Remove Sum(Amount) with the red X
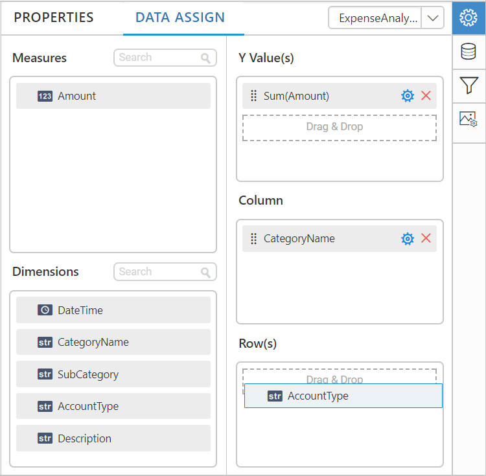Screen dimensions: 486x476 pyautogui.click(x=426, y=96)
